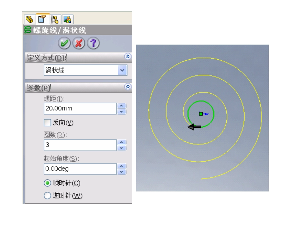Decrease the 起始角度 start angle
The height and width of the screenshot is (229, 305).
coord(122,172)
